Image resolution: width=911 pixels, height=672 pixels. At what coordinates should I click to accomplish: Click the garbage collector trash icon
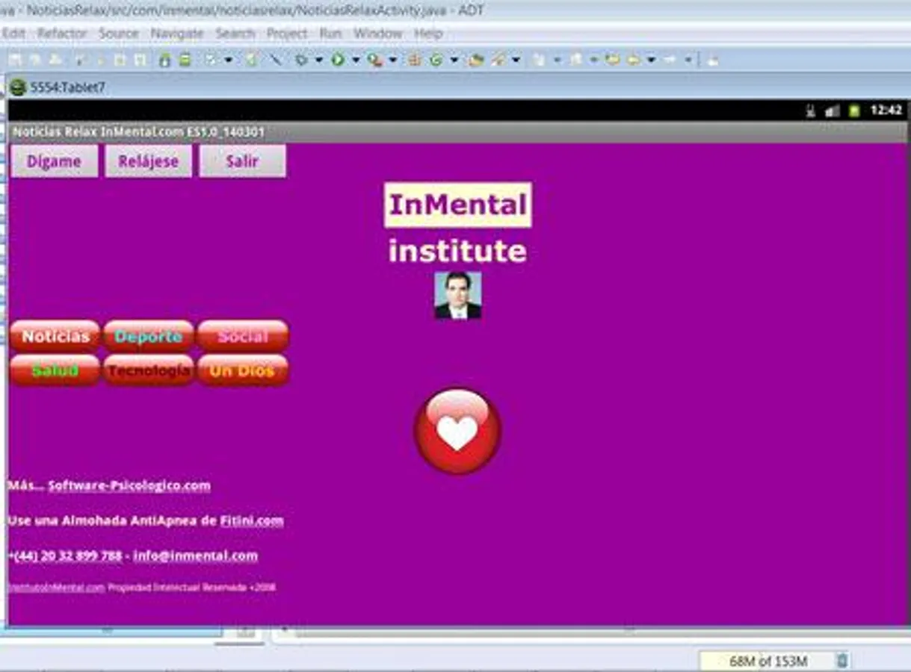tap(842, 661)
